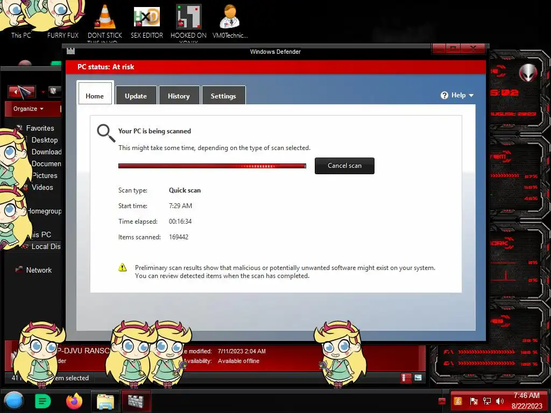Click the items scanned value 169442
Screen dimensions: 551x413
click(179, 237)
